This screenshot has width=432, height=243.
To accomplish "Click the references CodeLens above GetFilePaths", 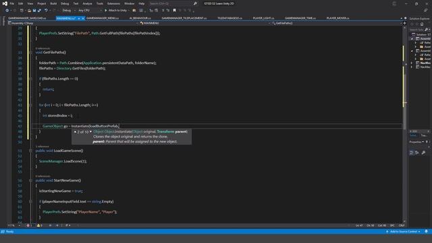I will [x=43, y=48].
